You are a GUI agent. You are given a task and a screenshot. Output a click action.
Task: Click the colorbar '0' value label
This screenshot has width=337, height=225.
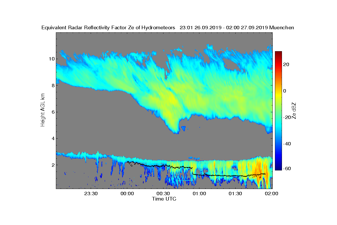click(x=285, y=91)
